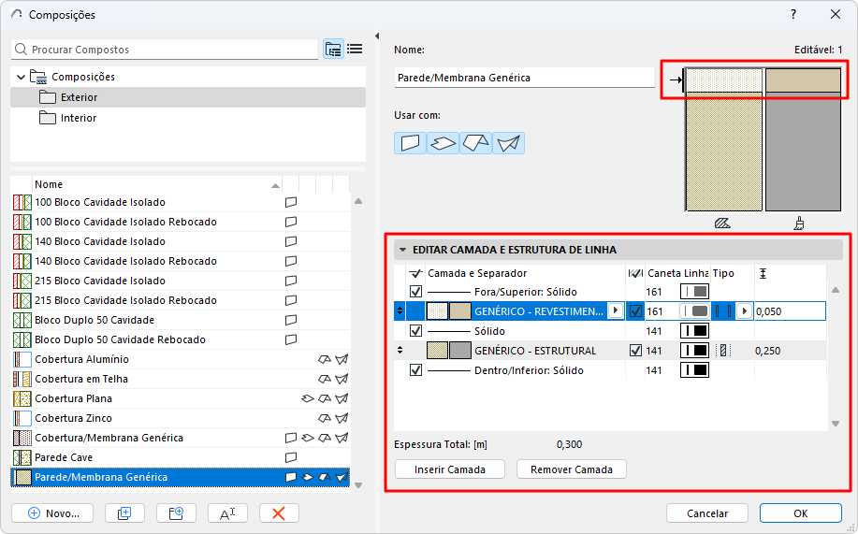Toggle Roof usage for composite
Screen dimensions: 858x534
(x=475, y=143)
